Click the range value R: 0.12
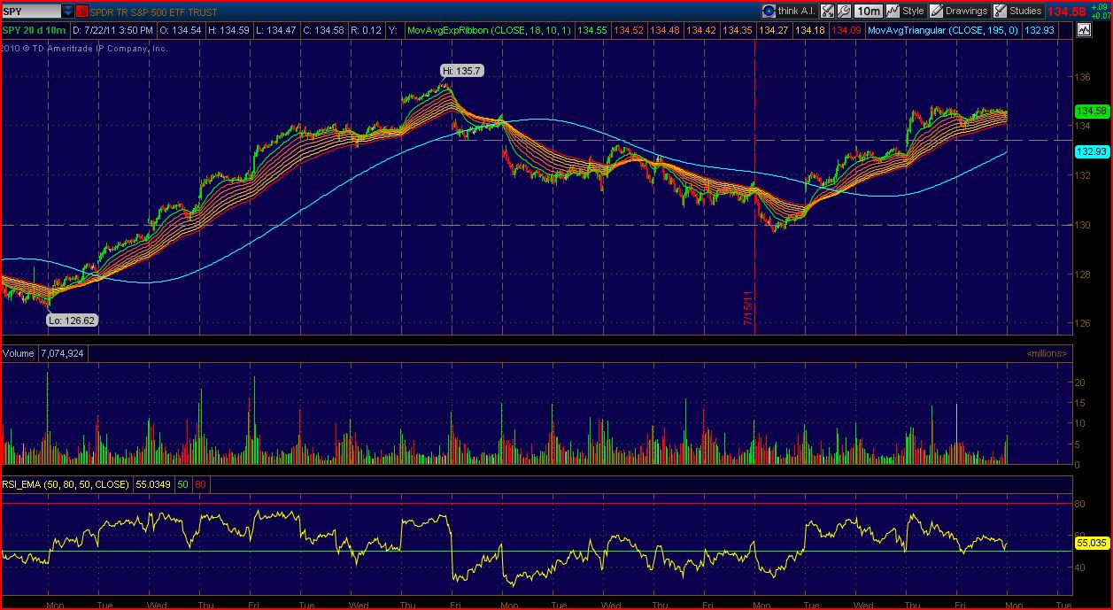Screen dimensions: 1113x610 coord(366,30)
